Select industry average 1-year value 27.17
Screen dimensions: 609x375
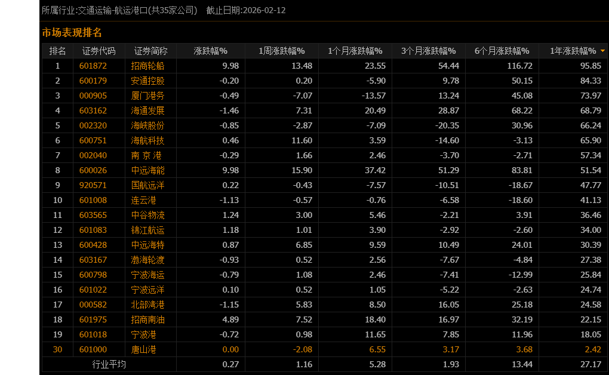(x=590, y=364)
